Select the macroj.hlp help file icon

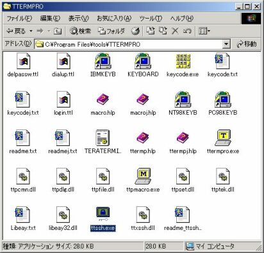143,99
